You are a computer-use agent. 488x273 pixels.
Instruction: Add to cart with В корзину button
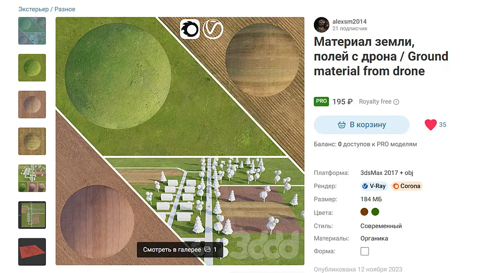(361, 125)
